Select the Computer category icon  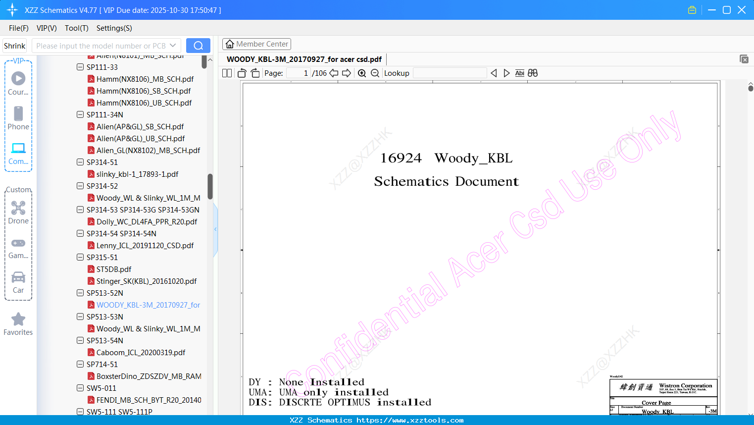18,153
